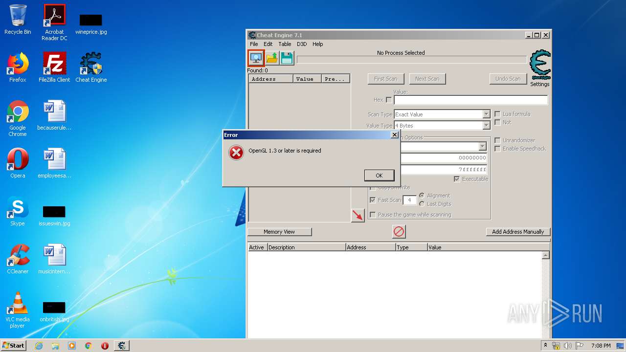This screenshot has width=626, height=352.
Task: Open Memory View
Action: click(x=279, y=232)
